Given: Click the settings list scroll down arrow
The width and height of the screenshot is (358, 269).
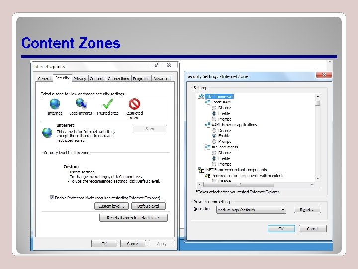Looking at the screenshot, I should click(x=318, y=179).
